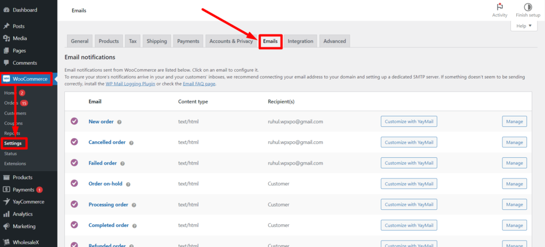
Task: Open the Advanced tab
Action: point(335,41)
